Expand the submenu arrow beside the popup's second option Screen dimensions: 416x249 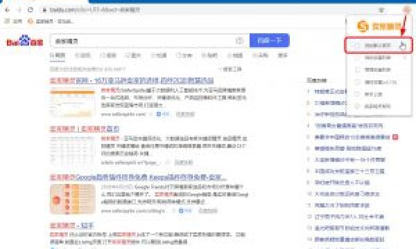click(405, 57)
